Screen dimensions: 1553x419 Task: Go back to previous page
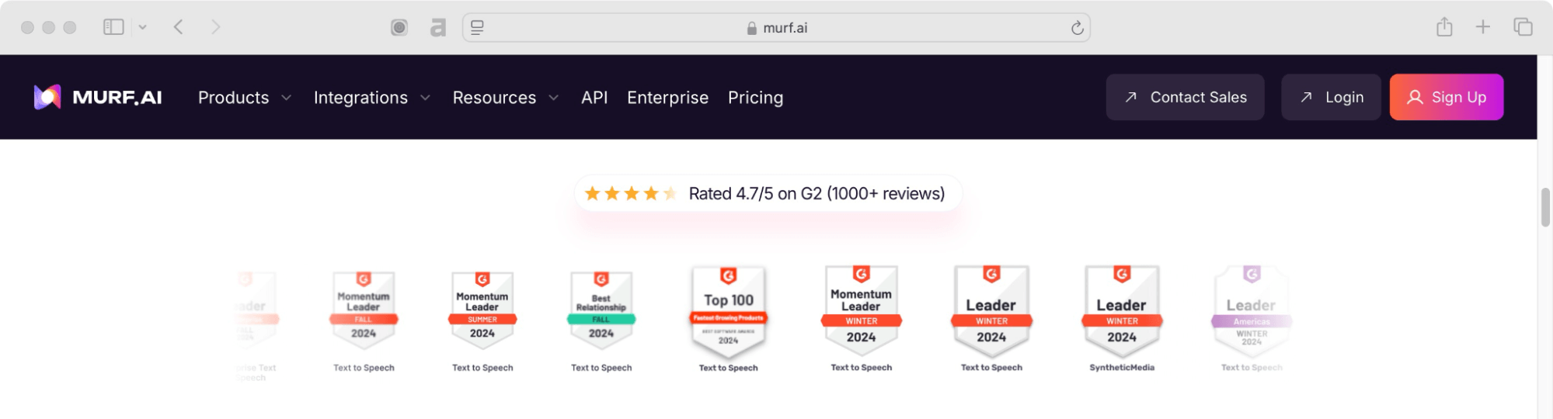click(x=179, y=27)
